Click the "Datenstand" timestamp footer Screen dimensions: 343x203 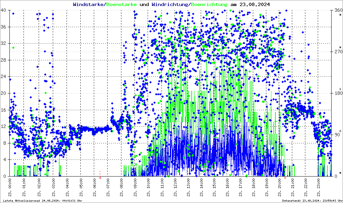[312, 201]
